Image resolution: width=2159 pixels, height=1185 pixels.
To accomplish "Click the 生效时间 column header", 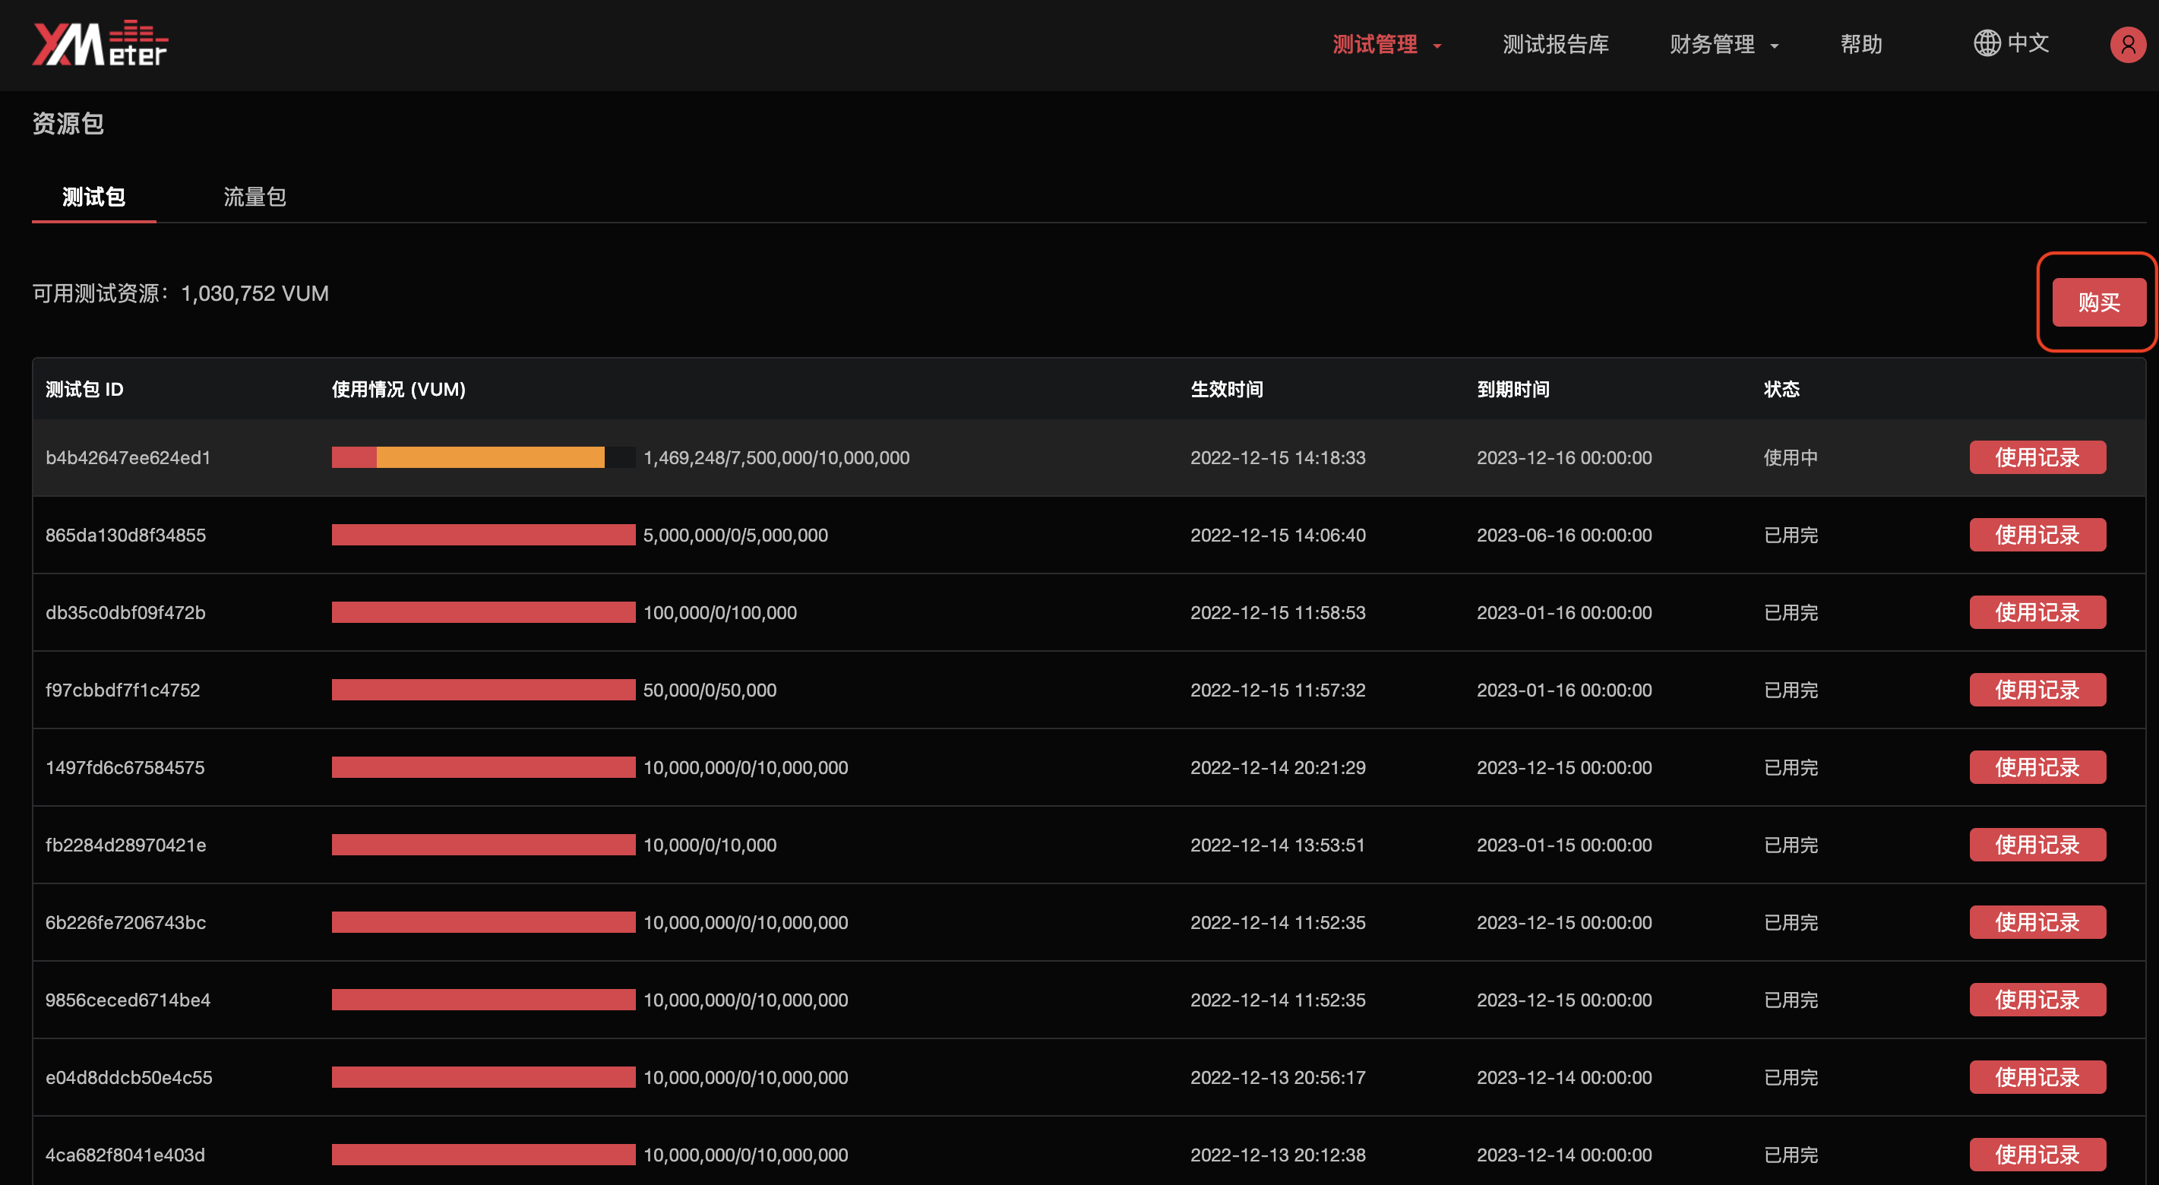I will coord(1227,389).
